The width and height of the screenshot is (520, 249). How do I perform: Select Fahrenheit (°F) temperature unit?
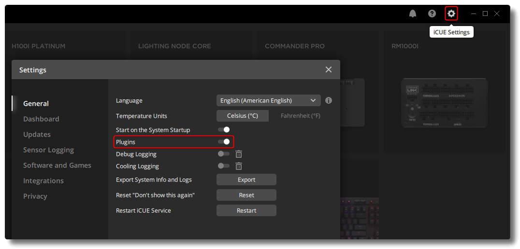300,116
